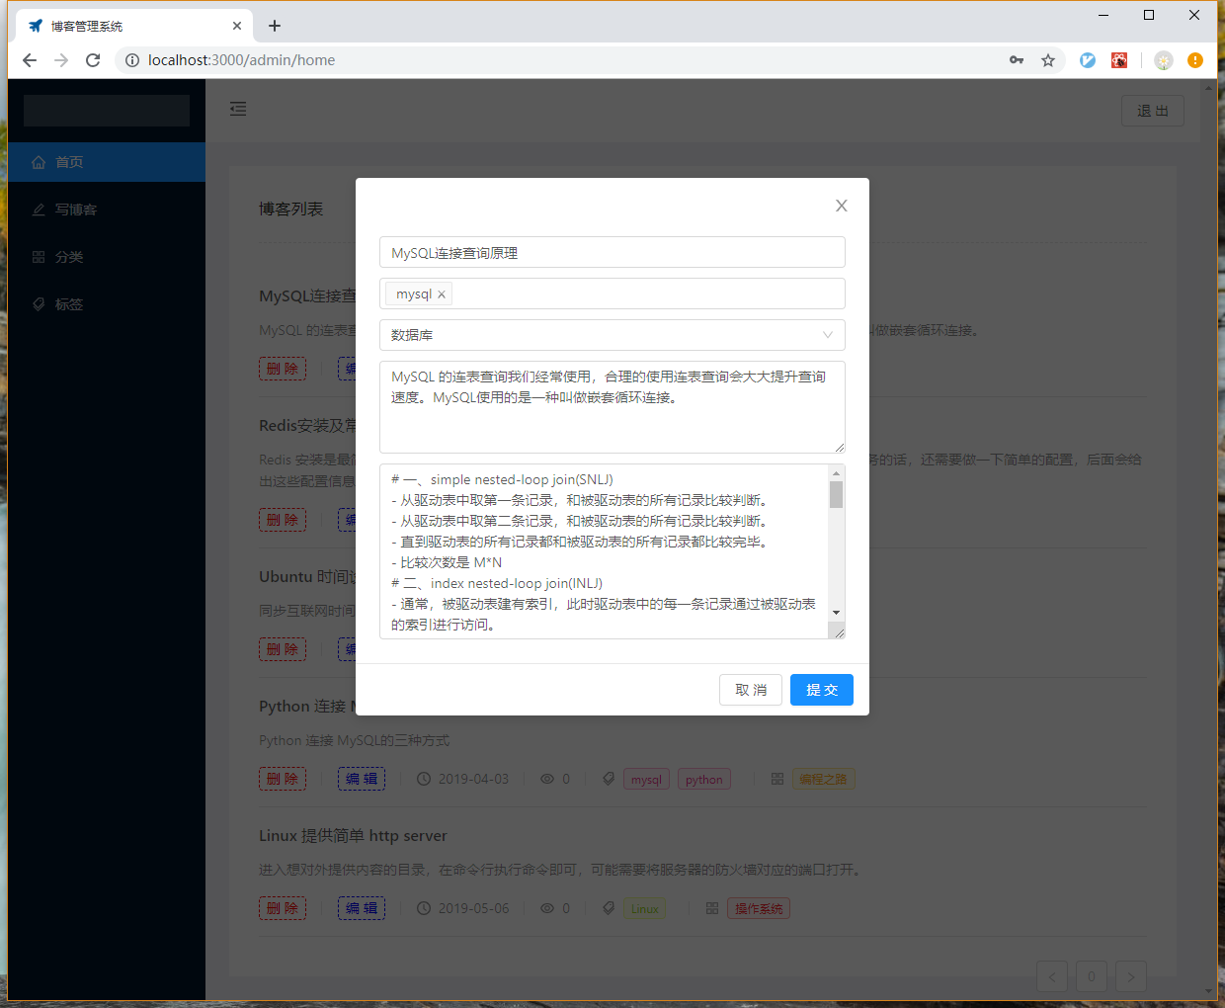This screenshot has width=1225, height=1008.
Task: Click the red extension icon
Action: 1119,60
